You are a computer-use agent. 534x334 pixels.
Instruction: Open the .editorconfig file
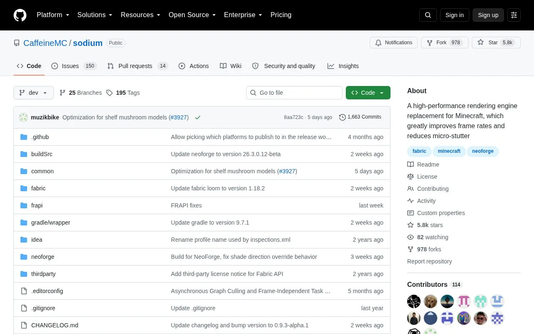coord(47,291)
